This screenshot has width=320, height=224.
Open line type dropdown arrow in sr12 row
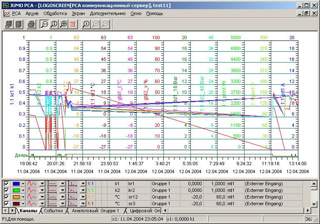(x=62, y=197)
